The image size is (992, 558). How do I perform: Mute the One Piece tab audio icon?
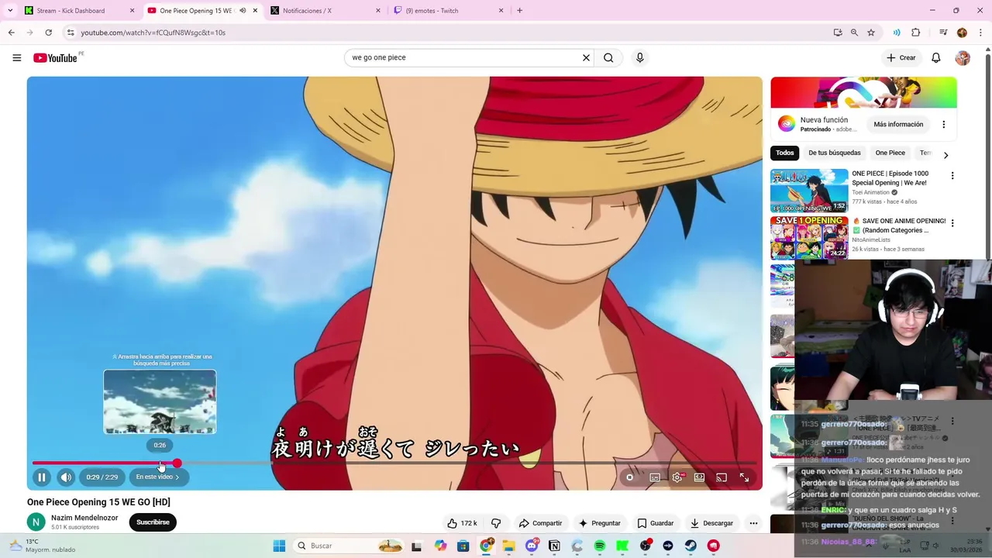click(x=243, y=11)
